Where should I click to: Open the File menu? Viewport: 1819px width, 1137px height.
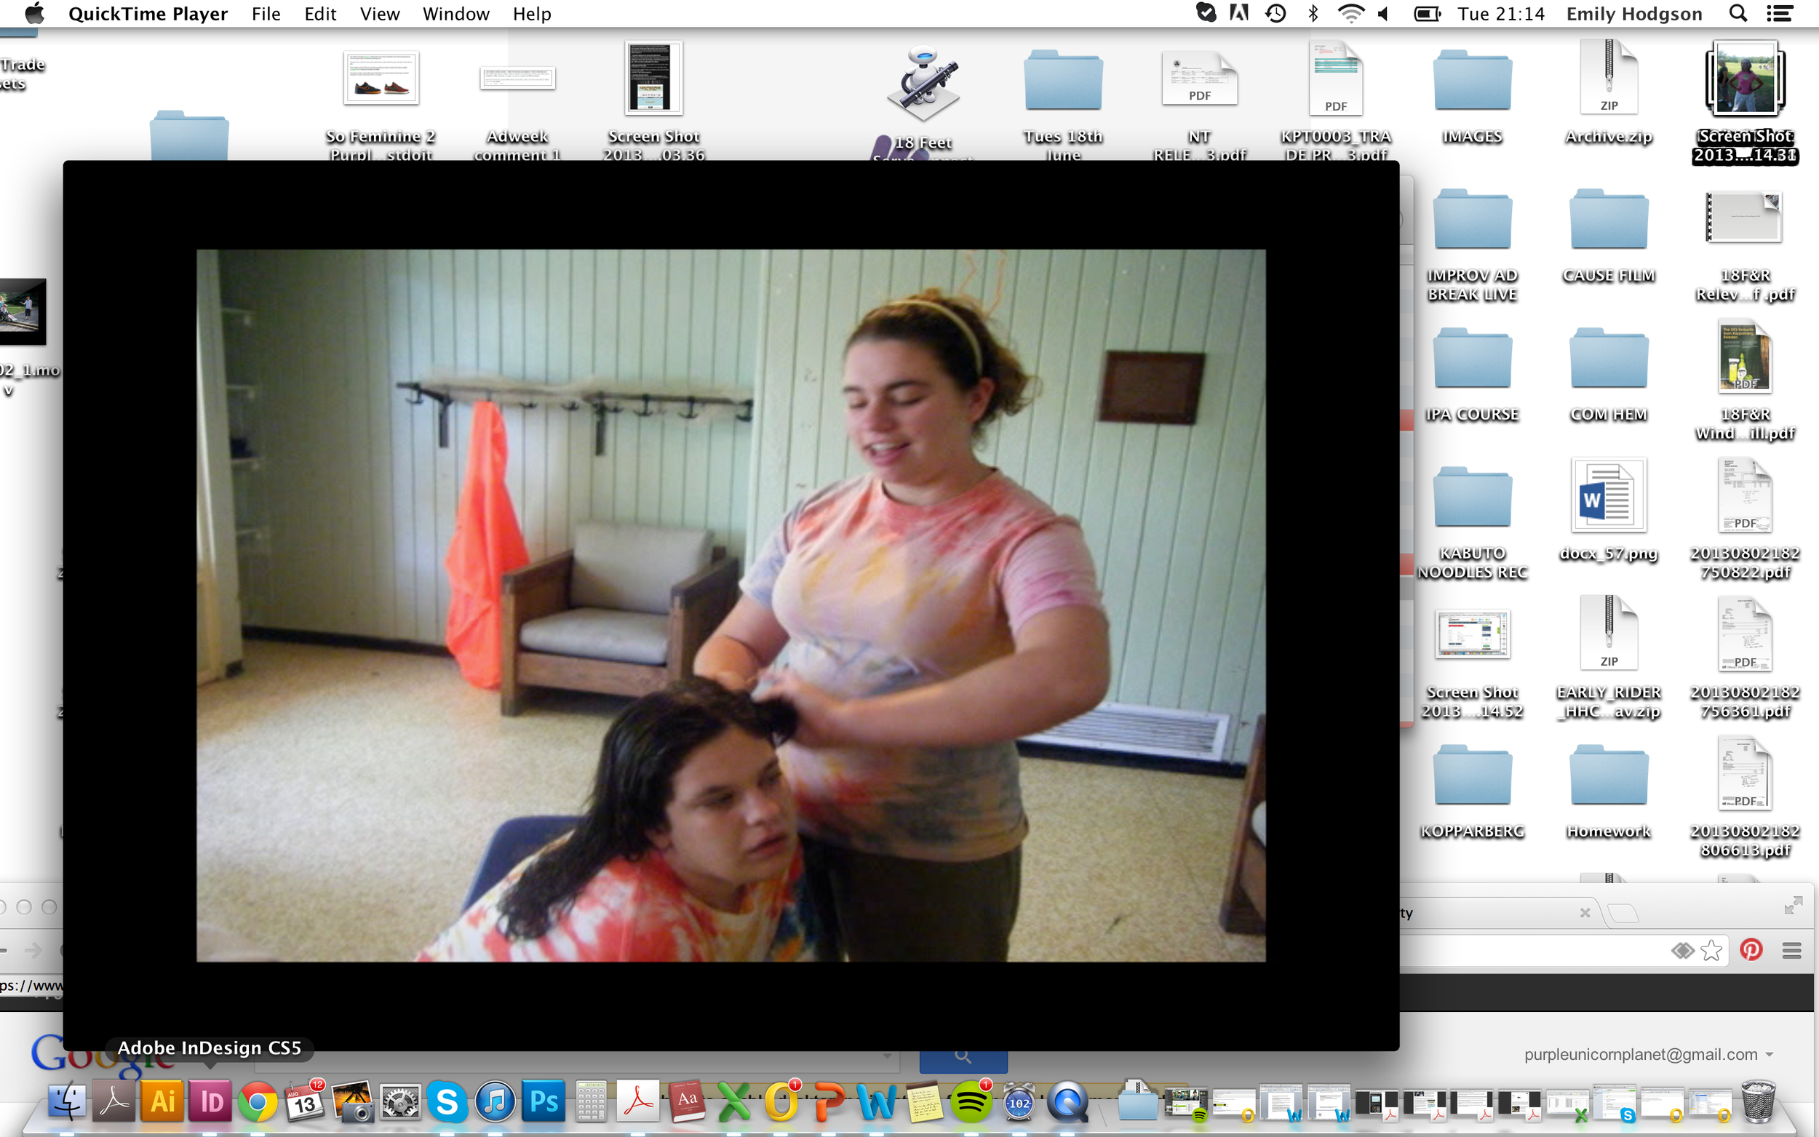266,14
